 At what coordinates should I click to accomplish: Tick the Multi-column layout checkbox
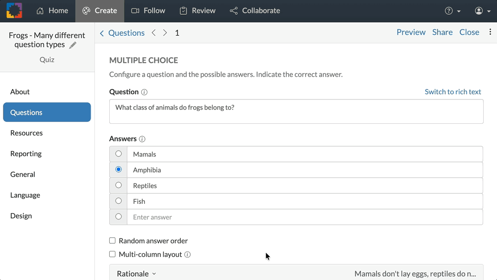(x=112, y=254)
